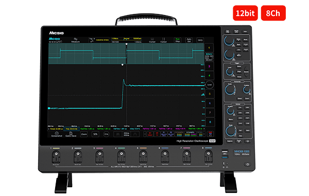
Task: Select the channel 5 tab on the screen
Action: (x=210, y=94)
